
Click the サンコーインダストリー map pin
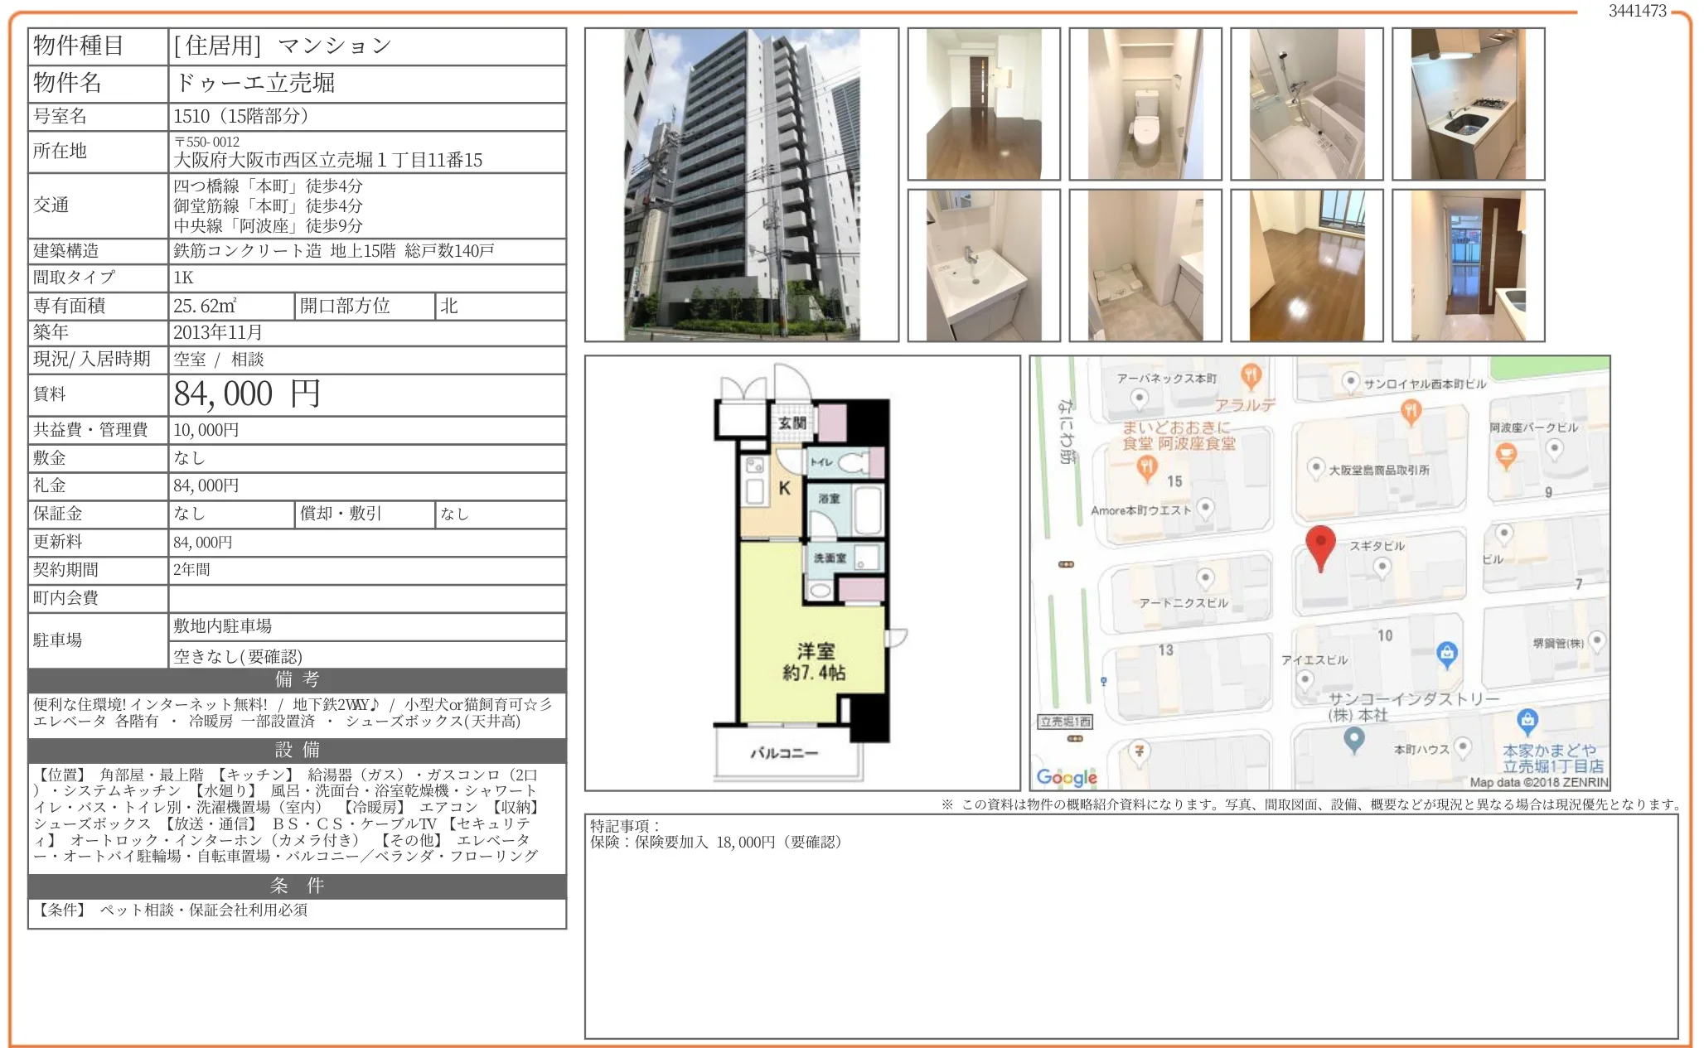tap(1354, 737)
